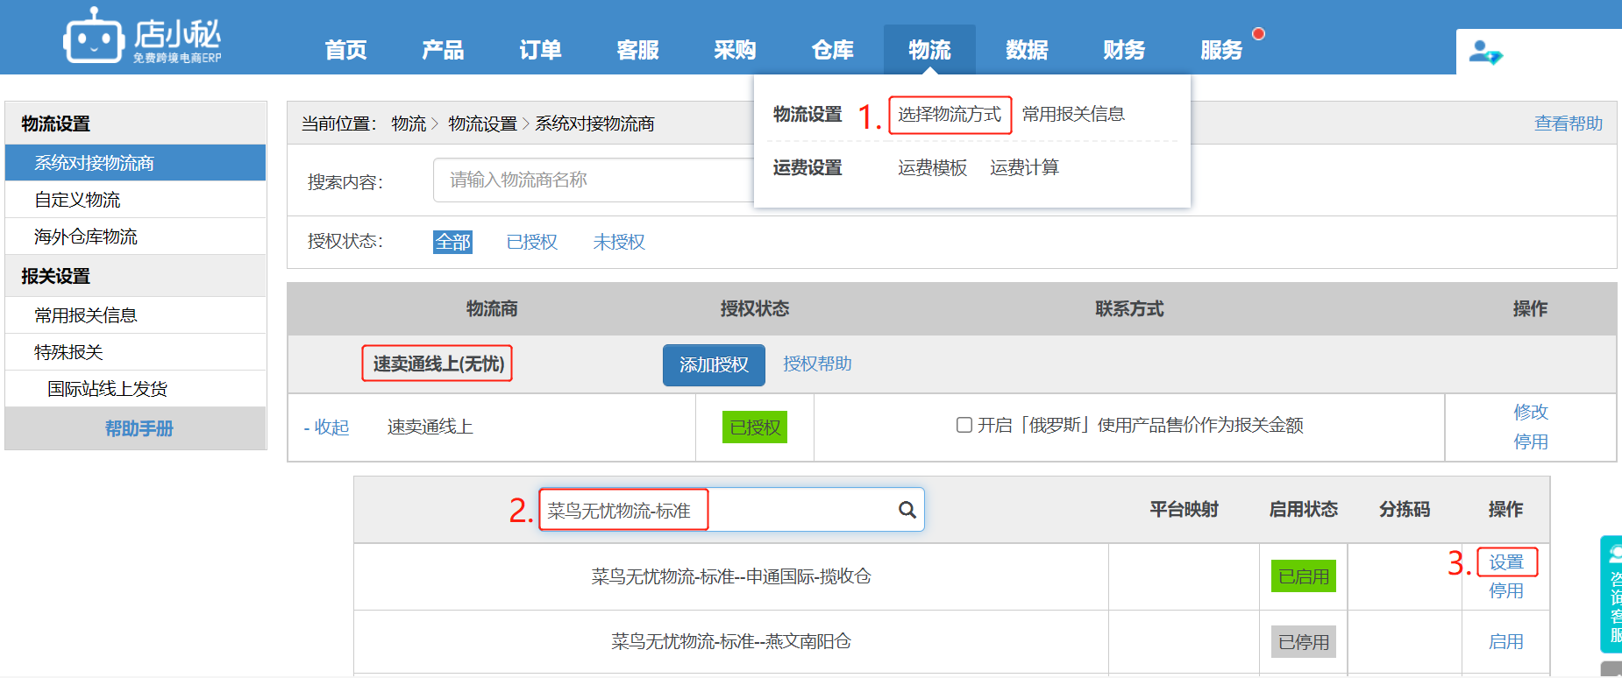Viewport: 1622px width, 678px height.
Task: Click the 添加授权 button
Action: pyautogui.click(x=714, y=364)
